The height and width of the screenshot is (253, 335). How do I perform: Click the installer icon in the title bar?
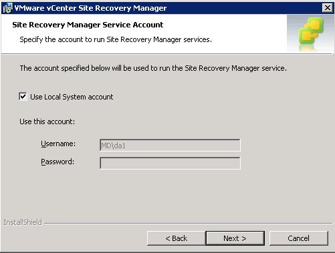point(7,8)
